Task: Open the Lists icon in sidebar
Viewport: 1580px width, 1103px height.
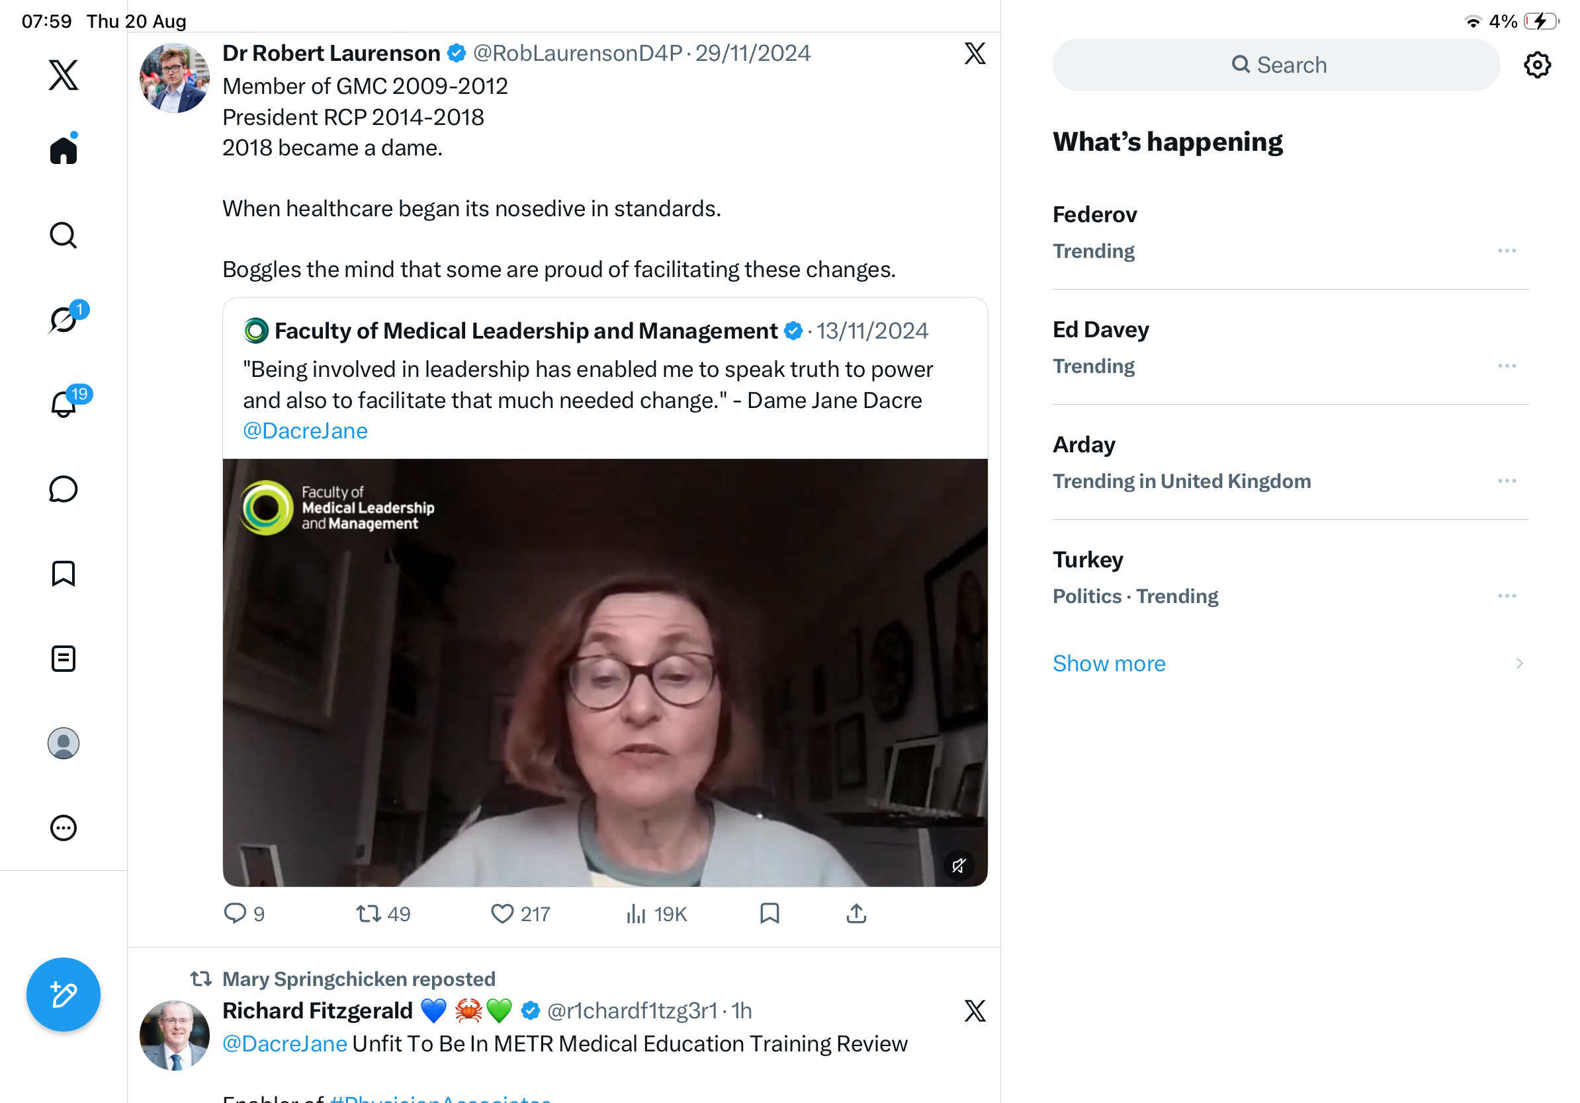Action: (x=64, y=659)
